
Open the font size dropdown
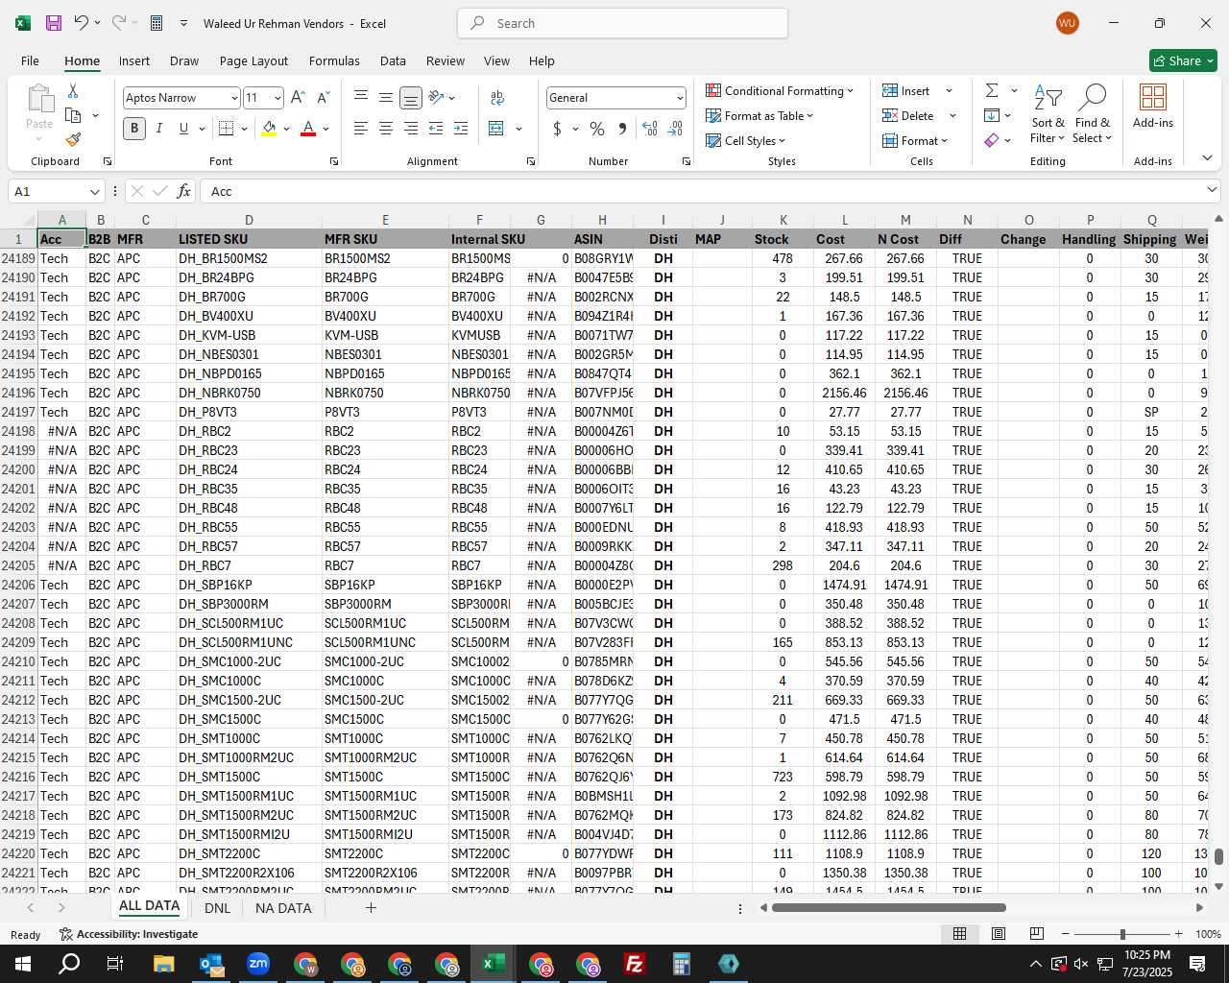pos(277,98)
